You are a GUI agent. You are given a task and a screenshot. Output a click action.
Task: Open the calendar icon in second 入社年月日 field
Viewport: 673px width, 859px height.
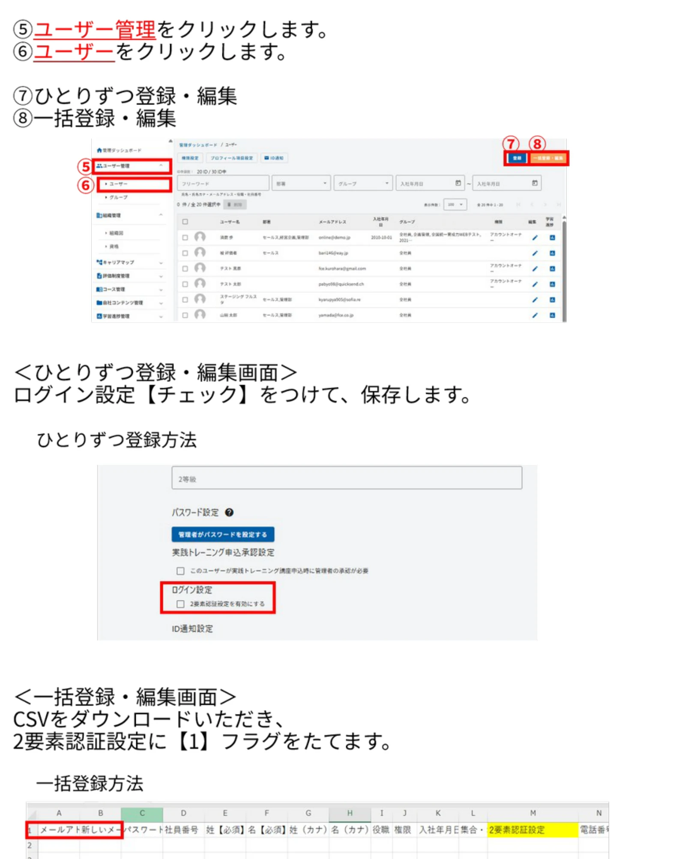(x=535, y=183)
